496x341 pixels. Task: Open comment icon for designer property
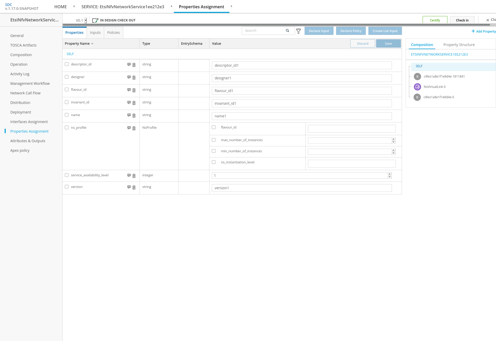[x=129, y=77]
